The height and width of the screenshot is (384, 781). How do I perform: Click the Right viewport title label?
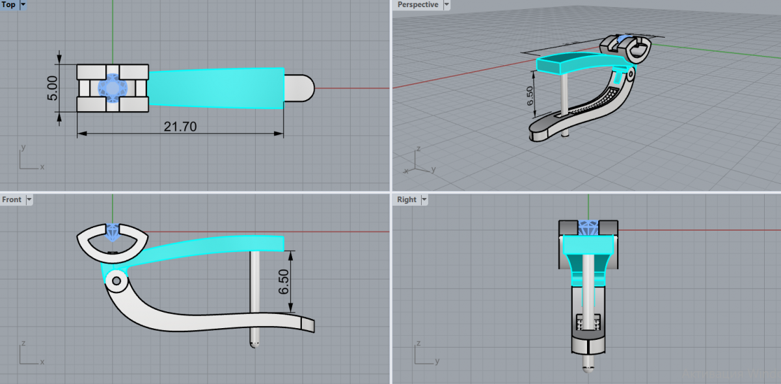(407, 199)
